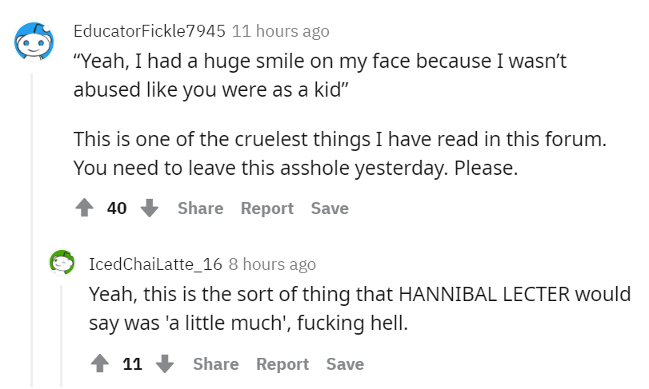
Task: Click the '8 hours ago' timestamp
Action: (x=272, y=264)
